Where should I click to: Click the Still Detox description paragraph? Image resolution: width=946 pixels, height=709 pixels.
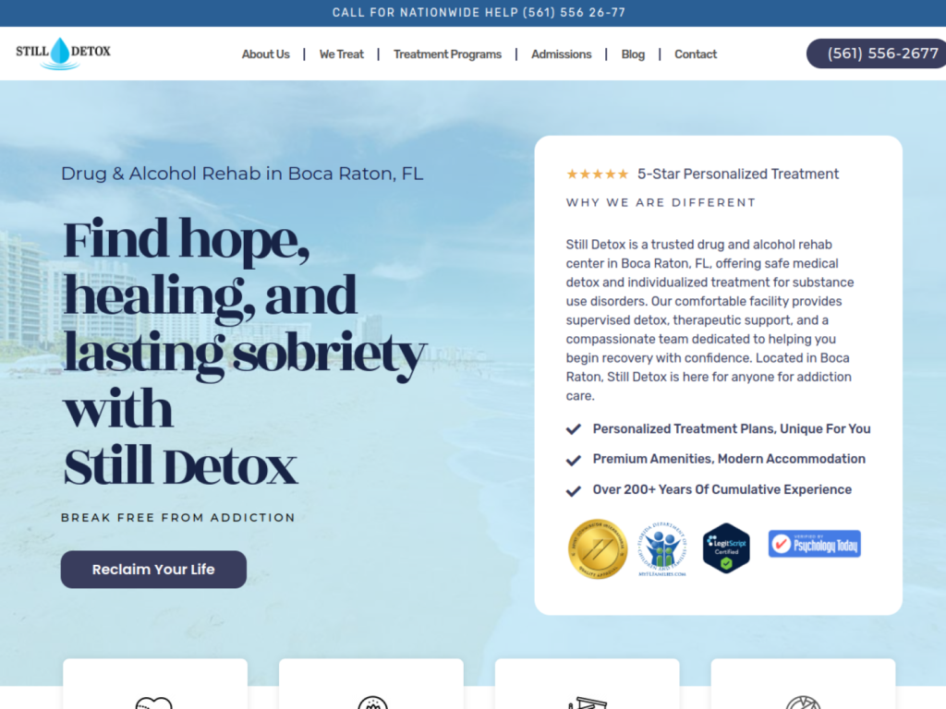tap(710, 320)
